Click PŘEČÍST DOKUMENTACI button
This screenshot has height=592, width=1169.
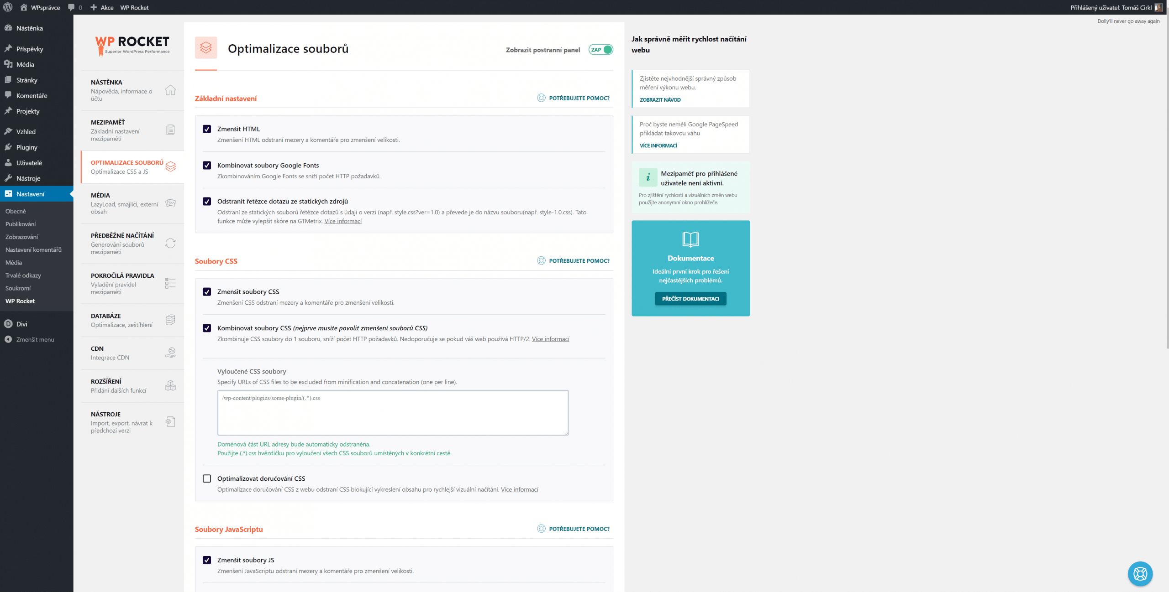[x=690, y=299]
